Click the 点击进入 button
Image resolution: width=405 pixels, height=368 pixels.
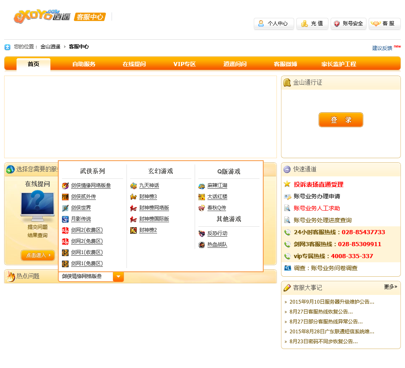click(x=38, y=255)
